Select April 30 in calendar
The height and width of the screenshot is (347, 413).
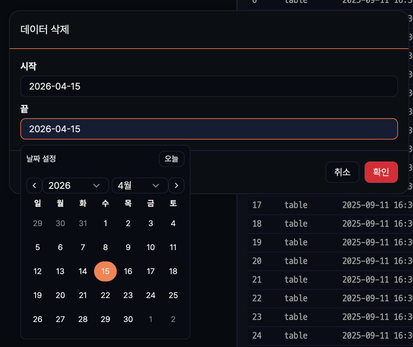point(128,319)
